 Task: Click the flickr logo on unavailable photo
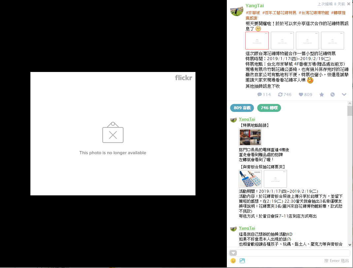pyautogui.click(x=184, y=78)
